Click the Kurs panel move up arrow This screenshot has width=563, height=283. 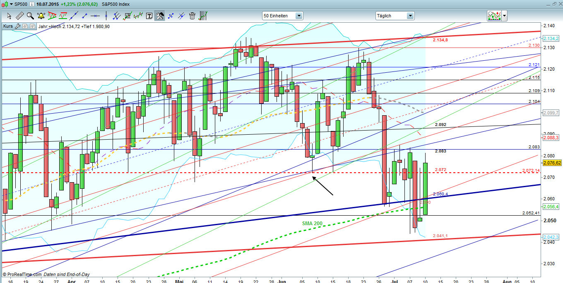tap(32, 26)
